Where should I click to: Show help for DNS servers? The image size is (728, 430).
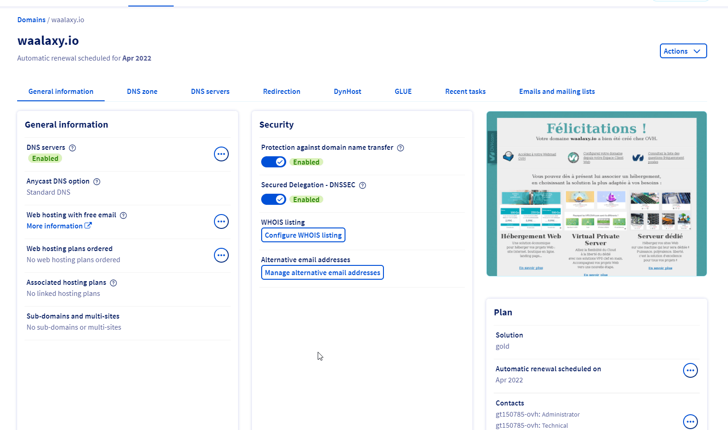(72, 148)
